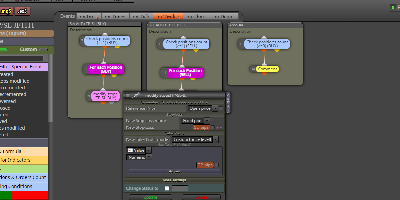Click the Change Status to value field
The width and height of the screenshot is (400, 200).
click(180, 188)
